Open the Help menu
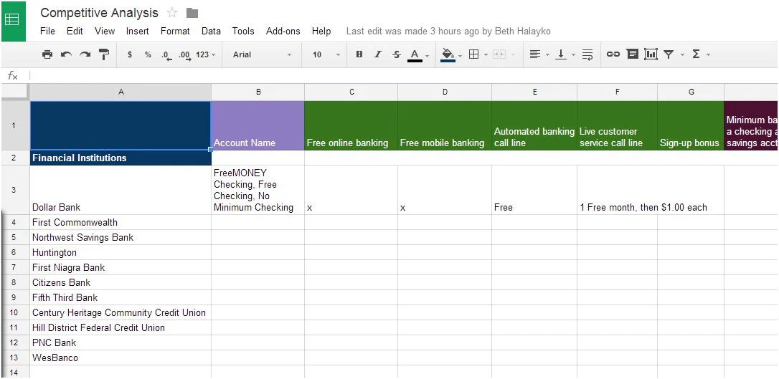This screenshot has width=779, height=379. [x=321, y=31]
